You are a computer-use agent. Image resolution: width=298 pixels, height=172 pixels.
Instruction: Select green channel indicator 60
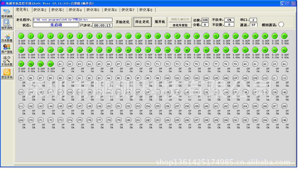coord(50,64)
